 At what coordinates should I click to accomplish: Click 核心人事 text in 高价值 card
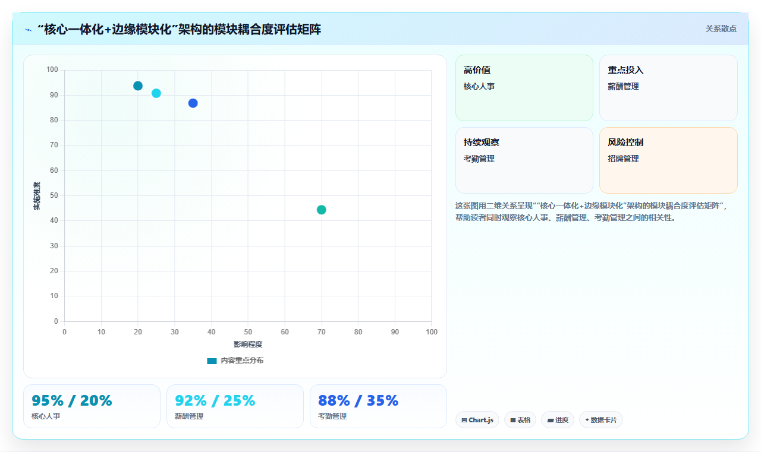coord(479,86)
